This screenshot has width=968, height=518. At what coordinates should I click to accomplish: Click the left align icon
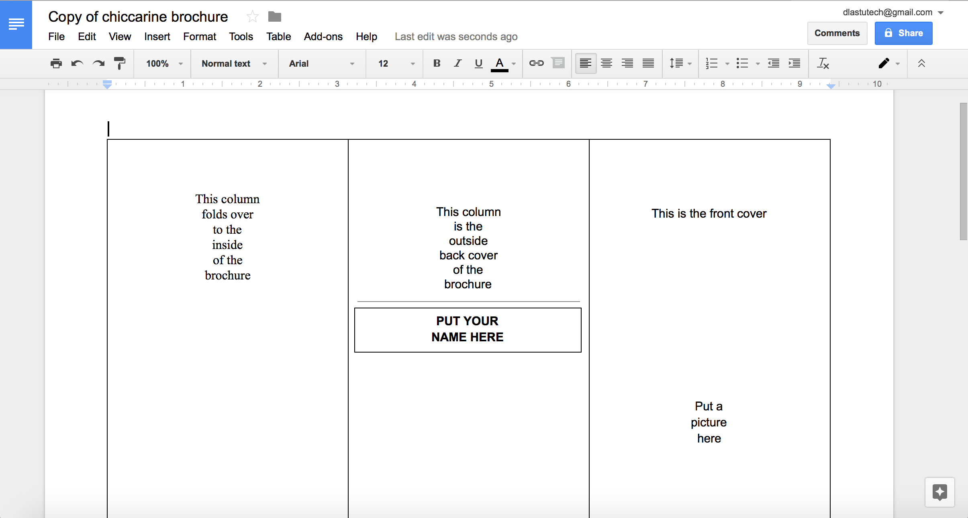pyautogui.click(x=584, y=63)
